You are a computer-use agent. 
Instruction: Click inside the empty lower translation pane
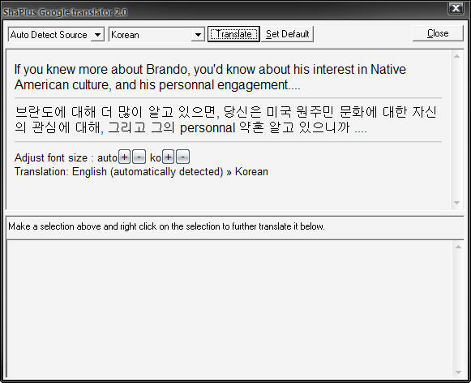tap(229, 309)
